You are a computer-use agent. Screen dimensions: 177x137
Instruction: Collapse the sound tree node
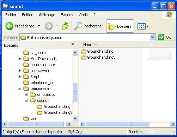26,100
